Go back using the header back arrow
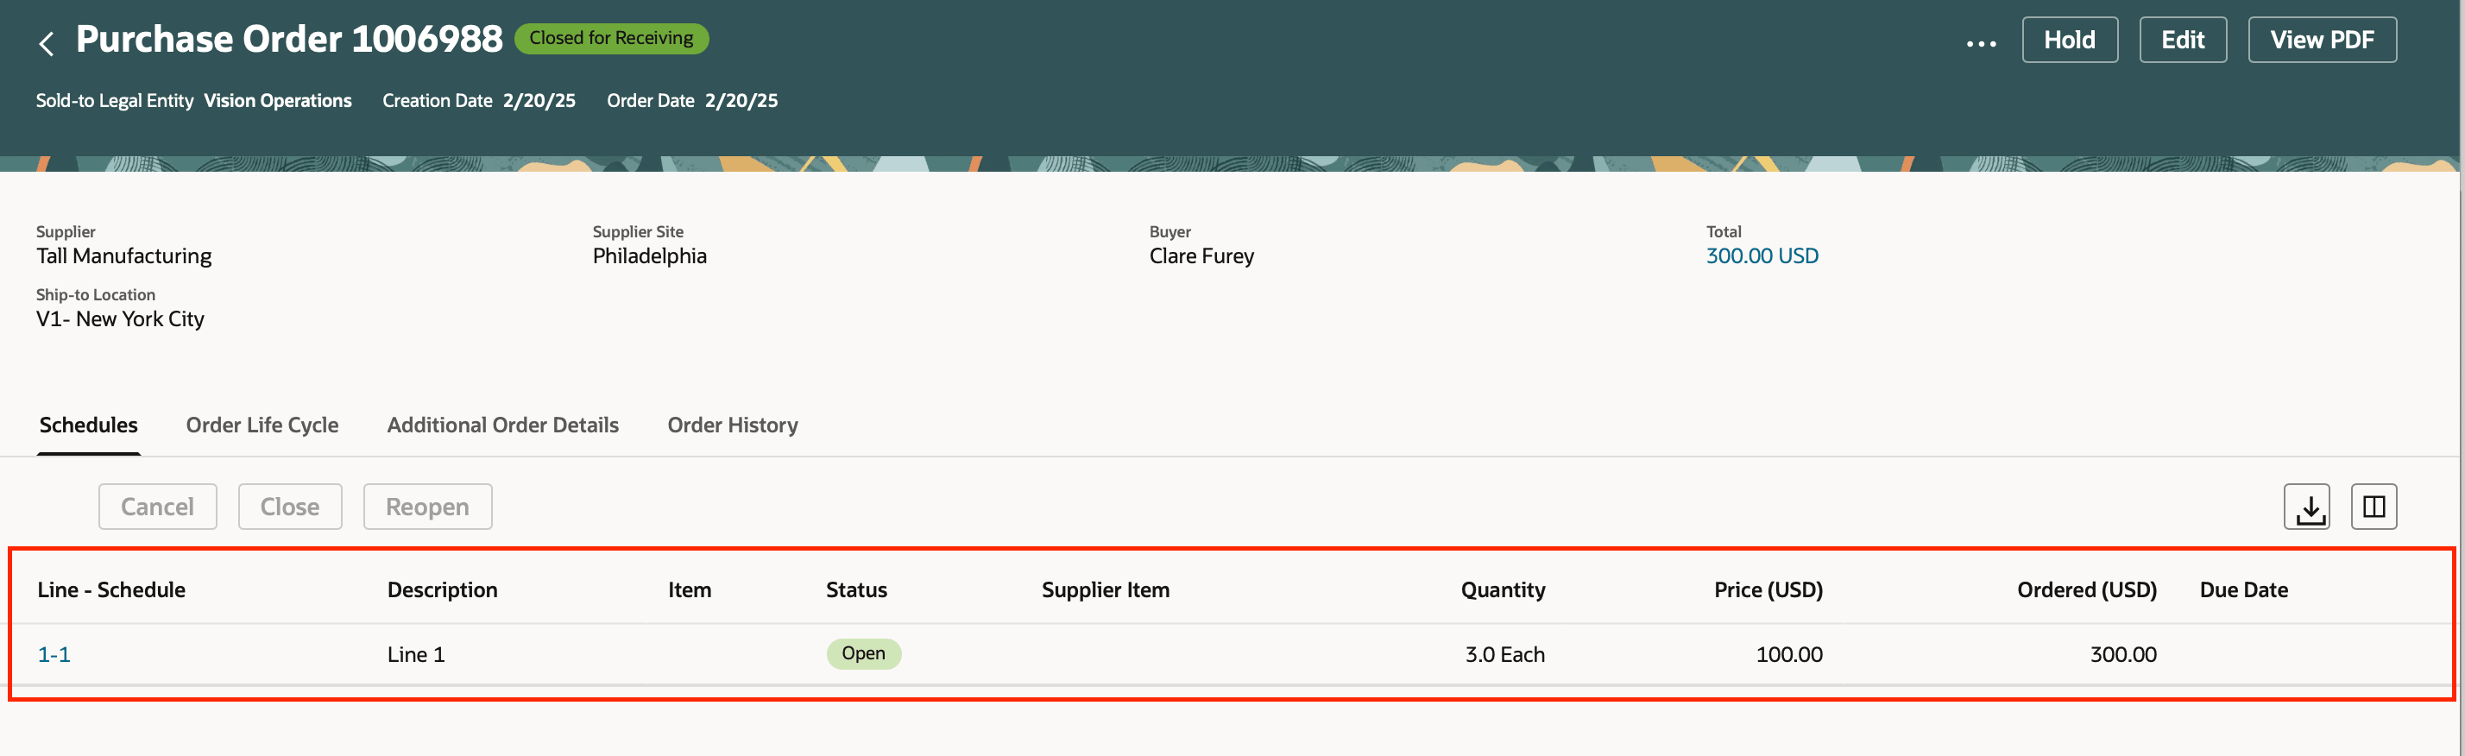This screenshot has height=756, width=2465. tap(46, 42)
